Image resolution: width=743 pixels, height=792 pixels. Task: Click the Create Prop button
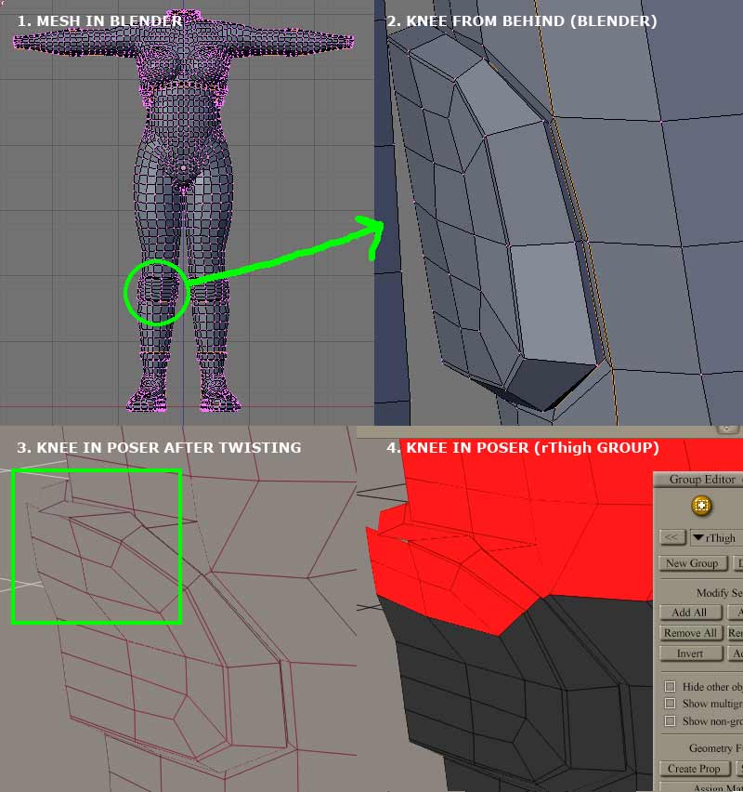pyautogui.click(x=694, y=769)
